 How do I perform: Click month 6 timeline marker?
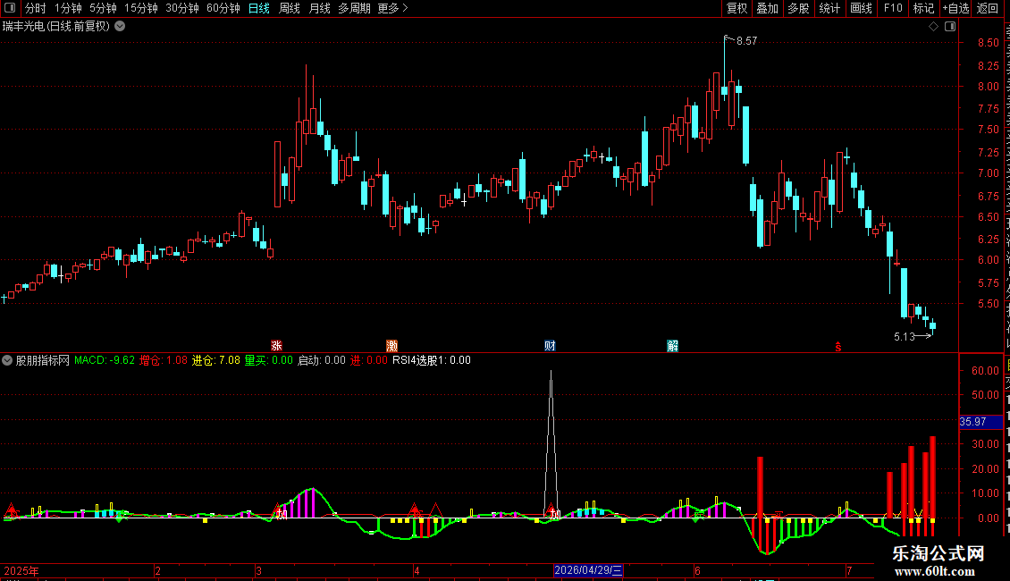pos(697,570)
